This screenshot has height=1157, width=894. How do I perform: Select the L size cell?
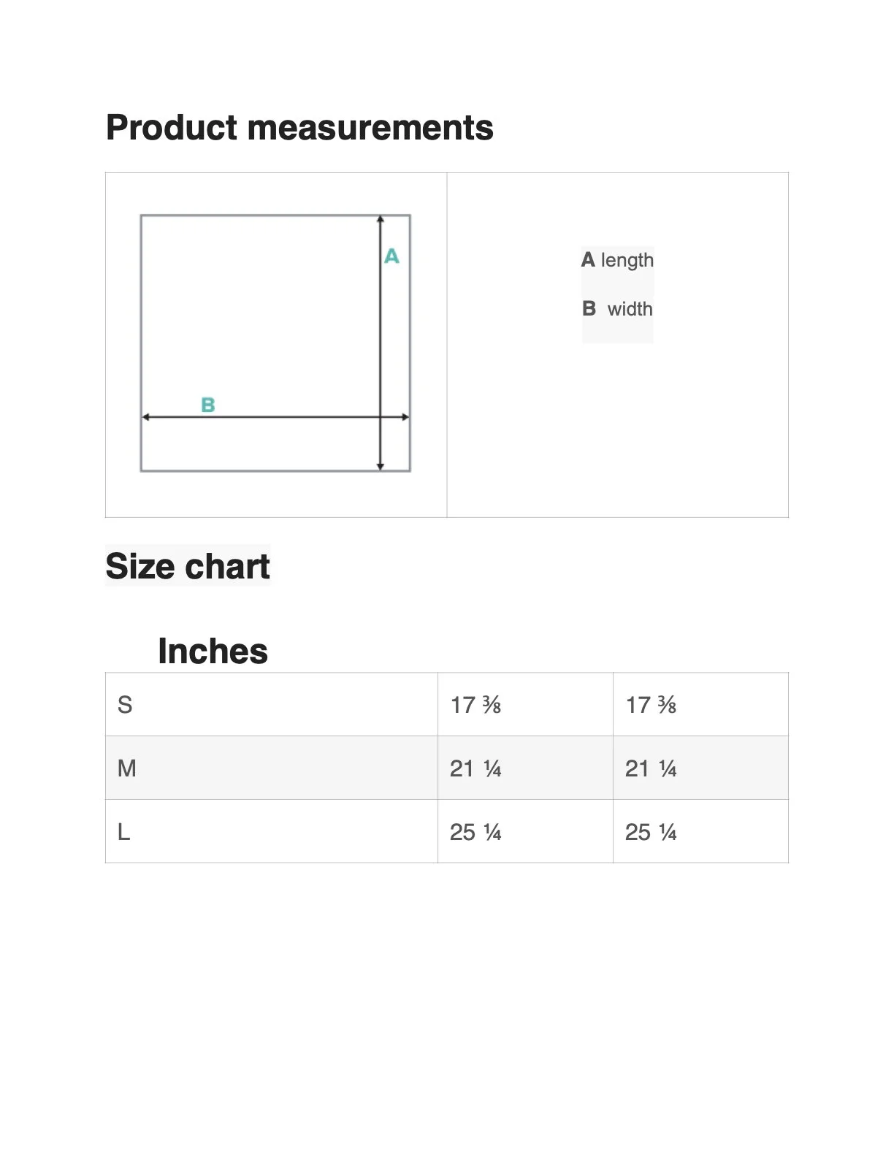tap(124, 832)
